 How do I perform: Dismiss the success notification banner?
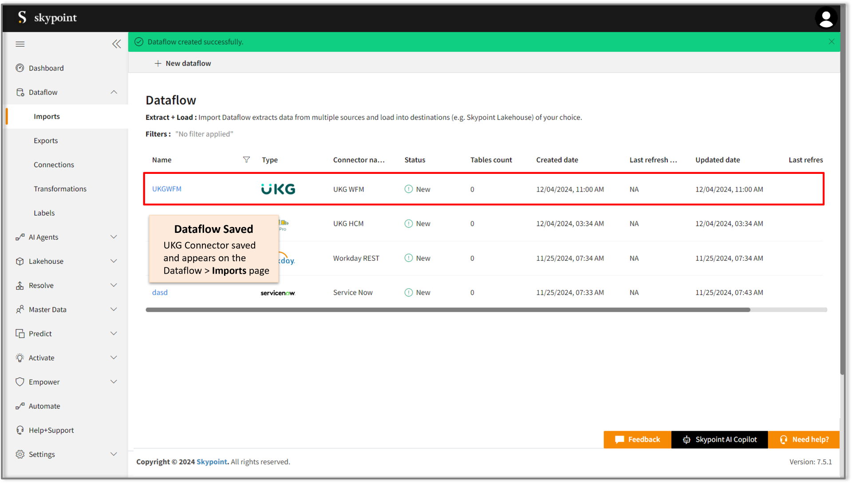click(831, 42)
